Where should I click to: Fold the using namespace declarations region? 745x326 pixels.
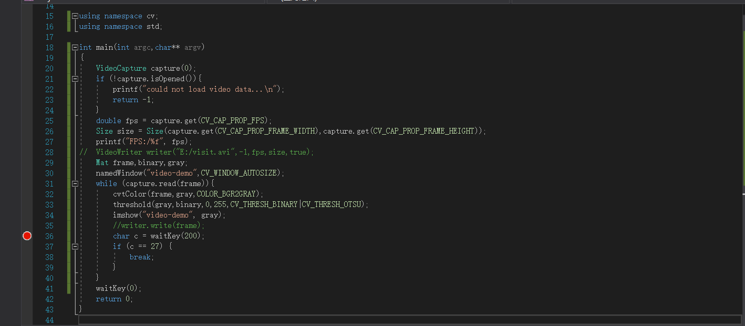(75, 16)
